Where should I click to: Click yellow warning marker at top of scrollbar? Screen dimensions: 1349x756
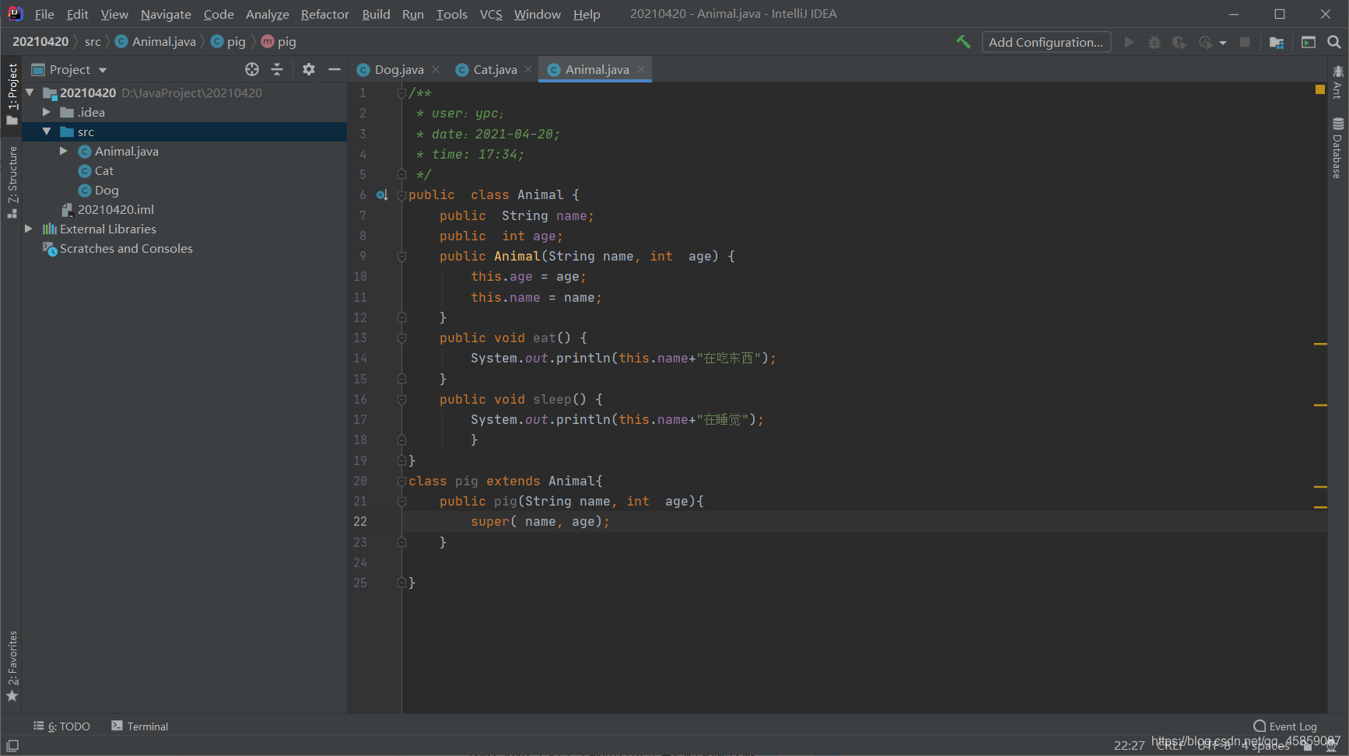coord(1320,89)
